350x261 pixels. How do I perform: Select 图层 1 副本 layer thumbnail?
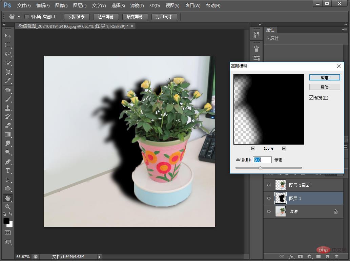point(280,185)
